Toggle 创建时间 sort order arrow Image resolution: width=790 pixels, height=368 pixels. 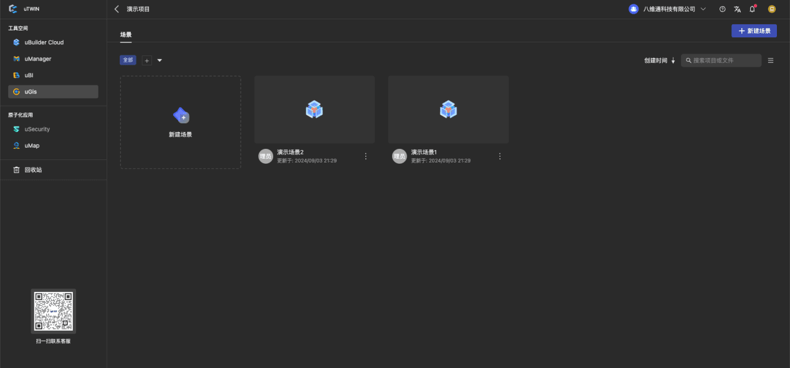pyautogui.click(x=673, y=61)
